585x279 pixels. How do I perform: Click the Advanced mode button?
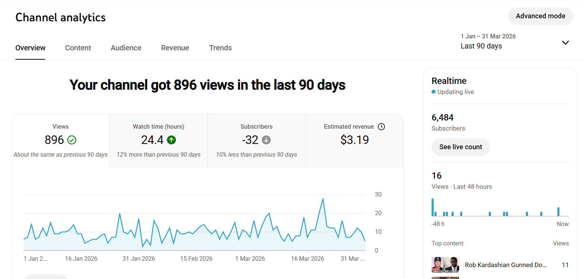pos(540,16)
